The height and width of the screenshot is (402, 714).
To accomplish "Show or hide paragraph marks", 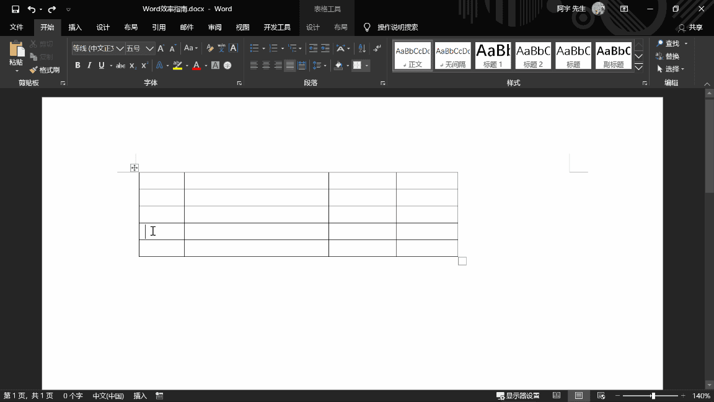I will (377, 48).
